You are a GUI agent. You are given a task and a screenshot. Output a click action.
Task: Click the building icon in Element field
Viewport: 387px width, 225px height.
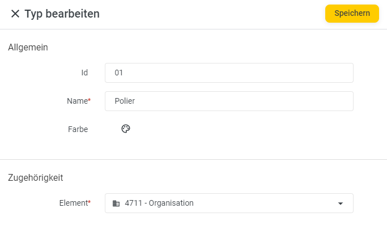116,203
